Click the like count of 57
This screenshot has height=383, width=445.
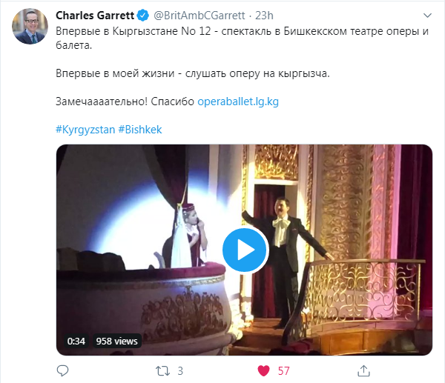coord(283,371)
